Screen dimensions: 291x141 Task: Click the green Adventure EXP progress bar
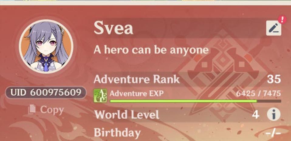pyautogui.click(x=195, y=101)
